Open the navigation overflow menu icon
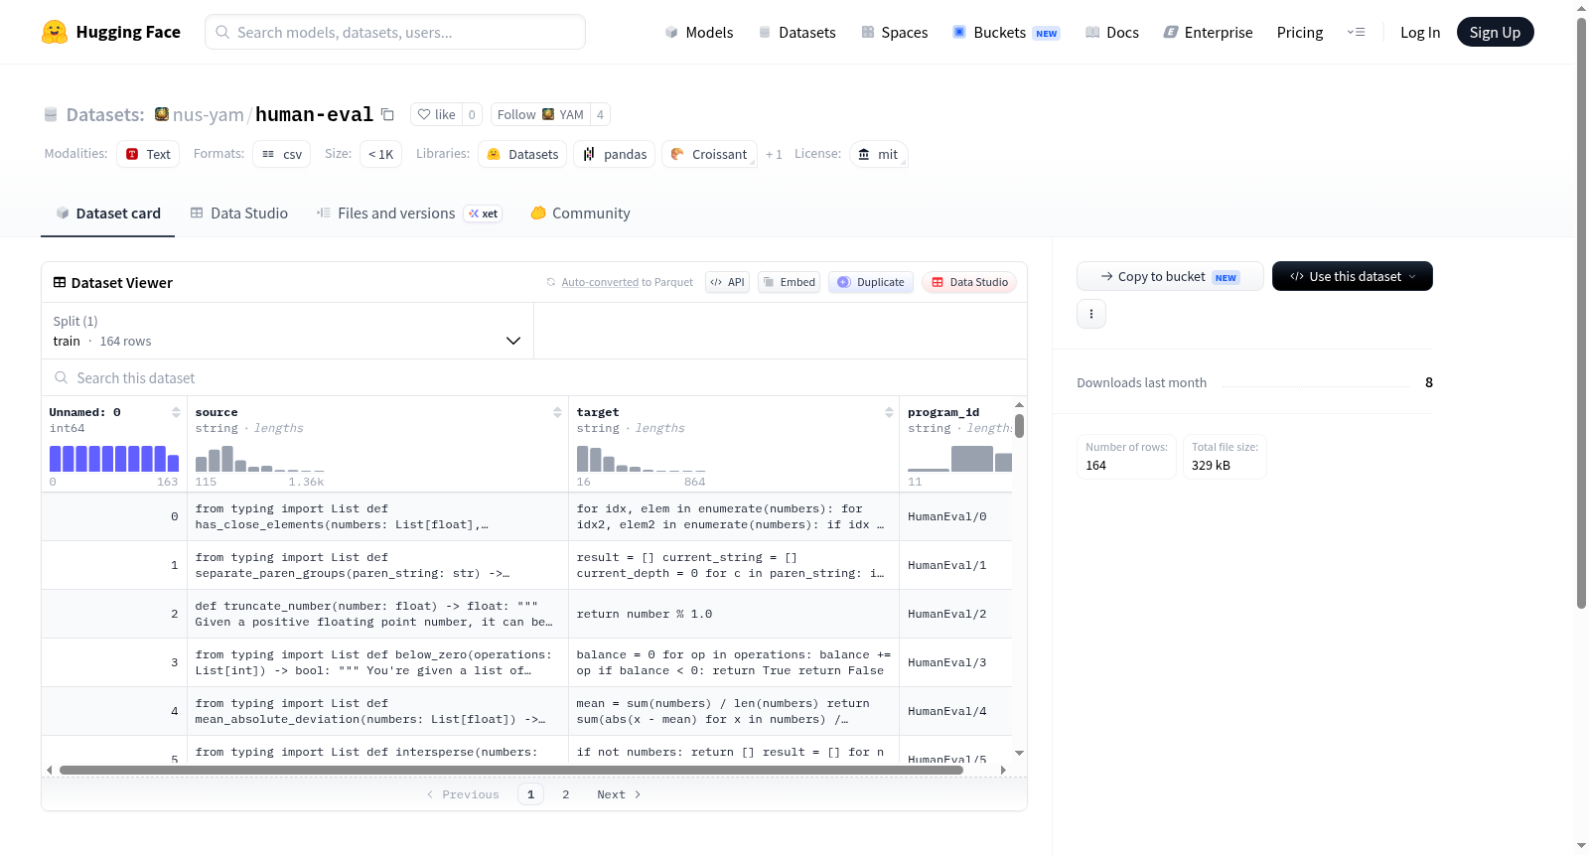 click(1356, 32)
